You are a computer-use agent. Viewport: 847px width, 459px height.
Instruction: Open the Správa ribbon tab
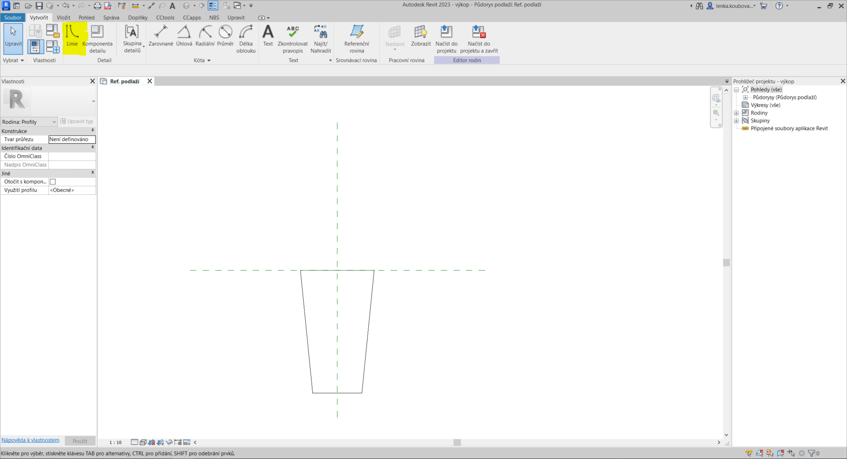(111, 18)
